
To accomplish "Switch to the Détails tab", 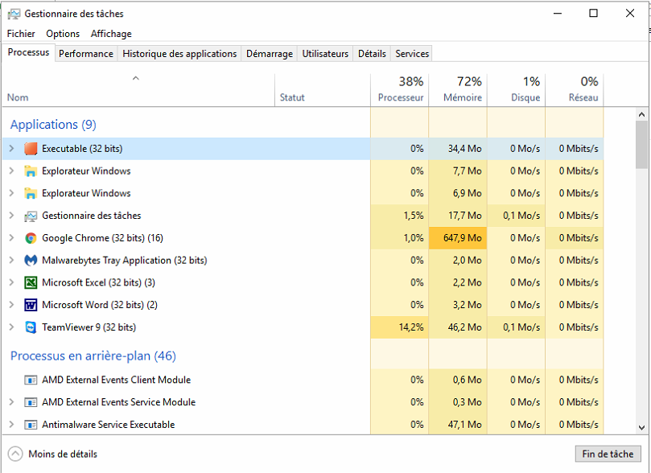I will pyautogui.click(x=372, y=54).
